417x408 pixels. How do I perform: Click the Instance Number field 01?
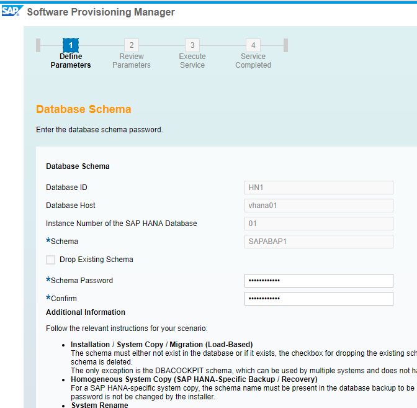tap(318, 224)
